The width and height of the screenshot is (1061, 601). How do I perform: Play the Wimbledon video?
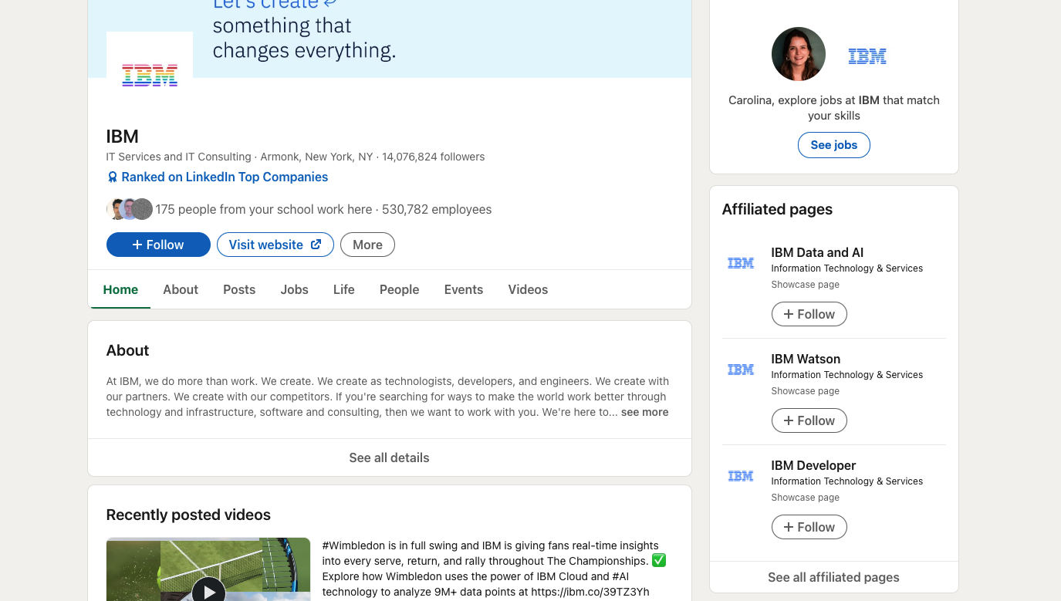(208, 591)
